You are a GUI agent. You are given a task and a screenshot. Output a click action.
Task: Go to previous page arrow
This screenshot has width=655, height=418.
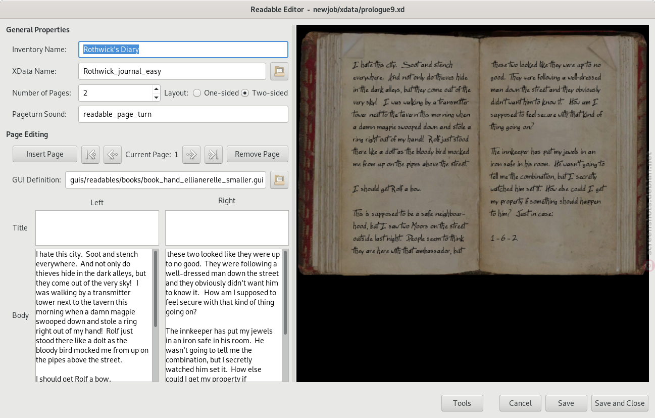click(x=113, y=154)
